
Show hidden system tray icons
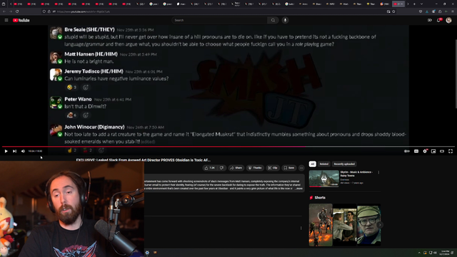419,253
